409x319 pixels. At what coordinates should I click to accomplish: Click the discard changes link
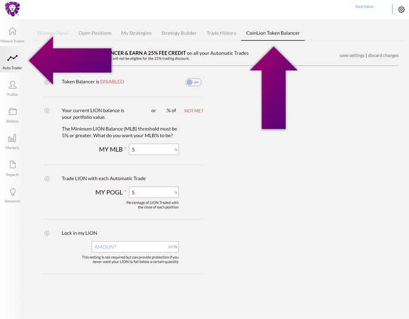coord(383,55)
